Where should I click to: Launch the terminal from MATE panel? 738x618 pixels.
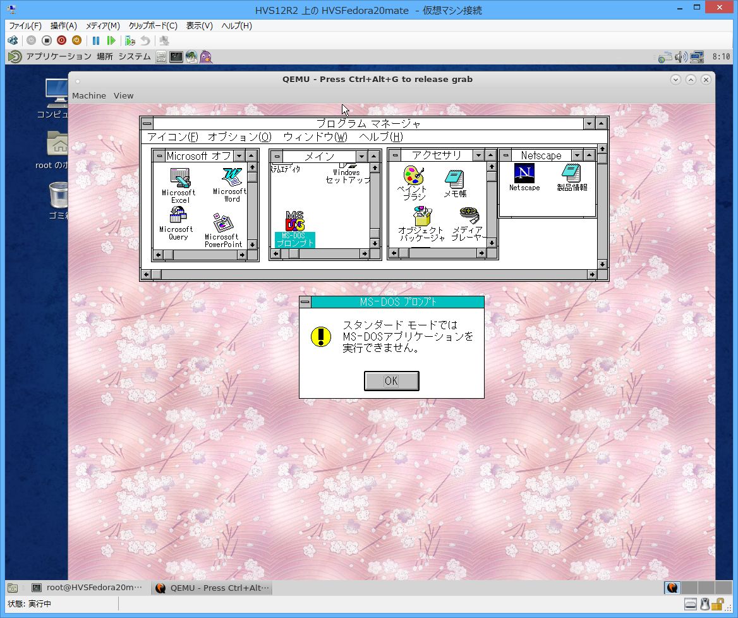coord(176,57)
